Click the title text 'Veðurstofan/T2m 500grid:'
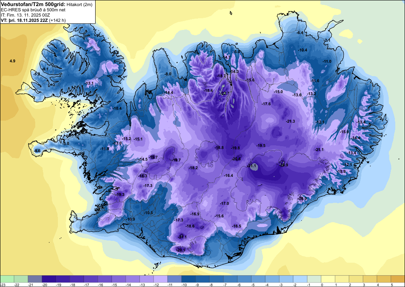This screenshot has height=287, width=405. click(33, 4)
